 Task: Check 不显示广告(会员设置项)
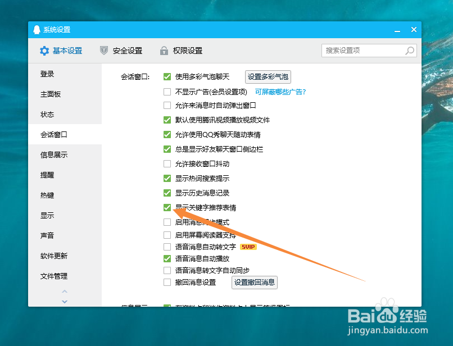pos(167,91)
